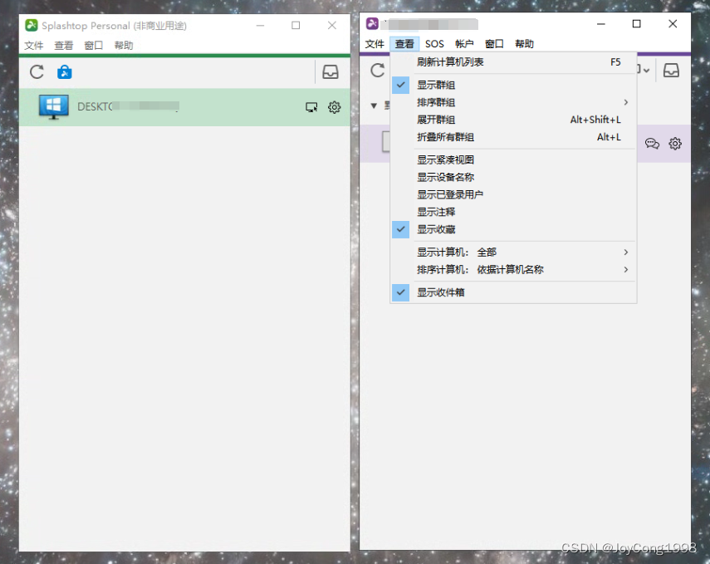Close the open 查看 menu in purple window
This screenshot has width=710, height=564.
click(404, 44)
